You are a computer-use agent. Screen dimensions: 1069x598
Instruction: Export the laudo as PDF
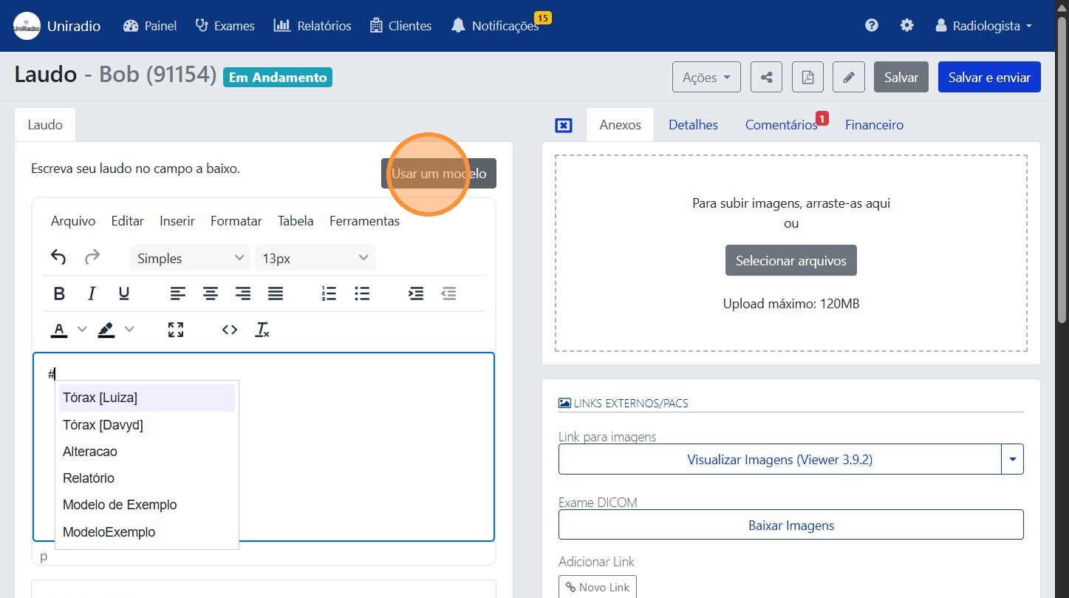tap(807, 77)
